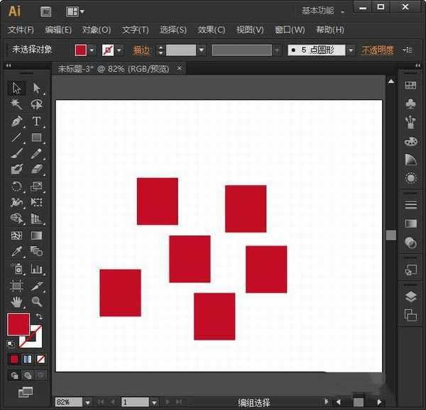Swap fill and stroke colors
Screen dimensions: 426x410
point(39,316)
